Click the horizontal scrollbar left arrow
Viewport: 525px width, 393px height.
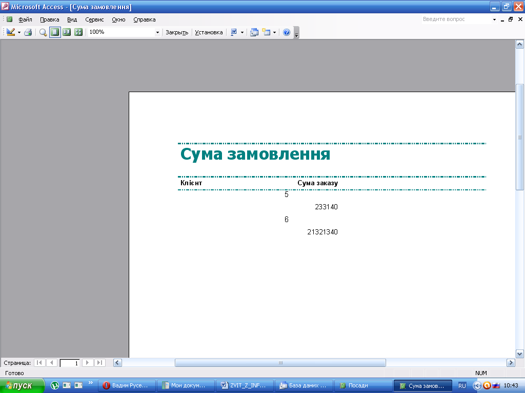pyautogui.click(x=117, y=363)
